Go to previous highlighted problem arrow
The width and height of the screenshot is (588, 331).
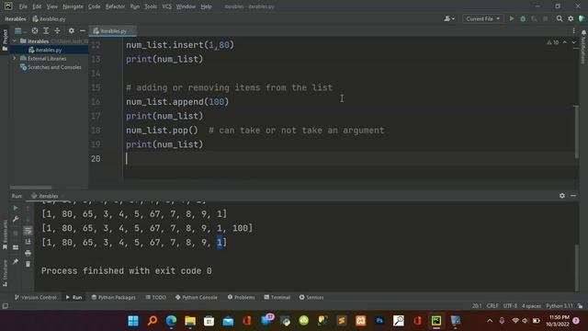(565, 42)
